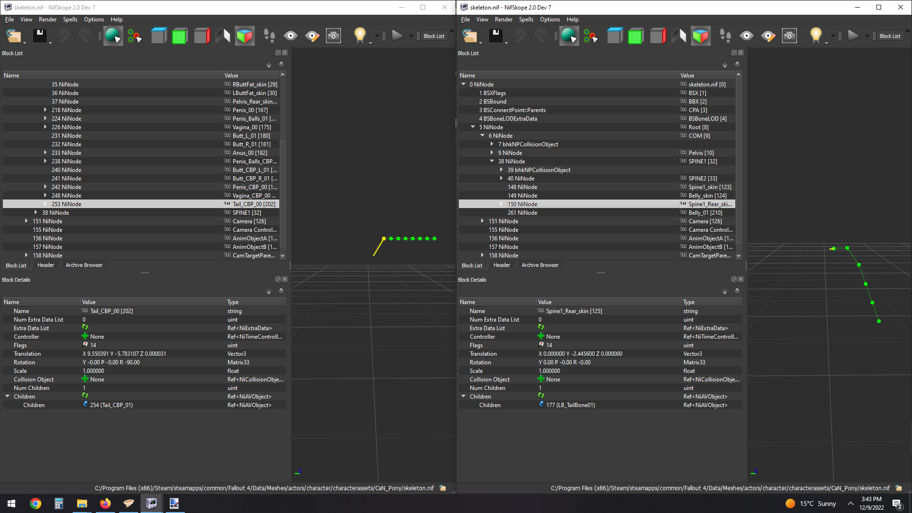Image resolution: width=912 pixels, height=513 pixels.
Task: Click the lightbulb lighting icon in right window
Action: 816,35
